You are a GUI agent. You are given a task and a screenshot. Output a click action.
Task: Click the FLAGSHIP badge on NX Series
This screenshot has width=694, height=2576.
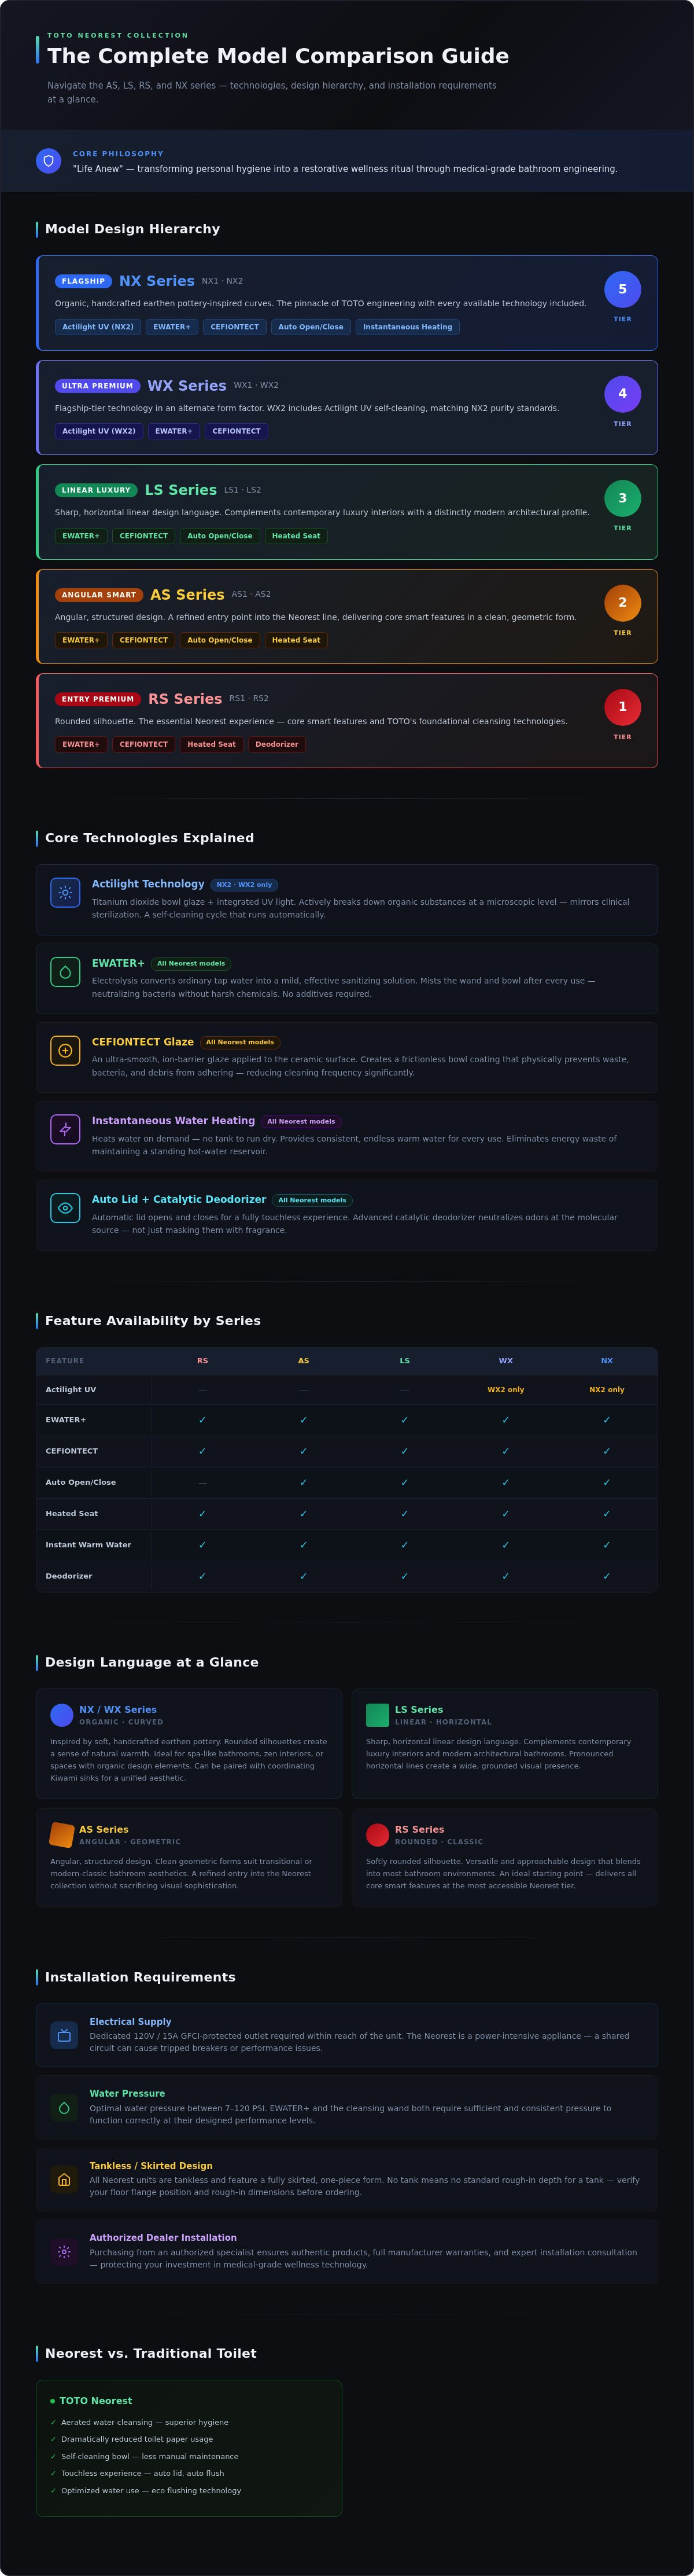[x=83, y=281]
